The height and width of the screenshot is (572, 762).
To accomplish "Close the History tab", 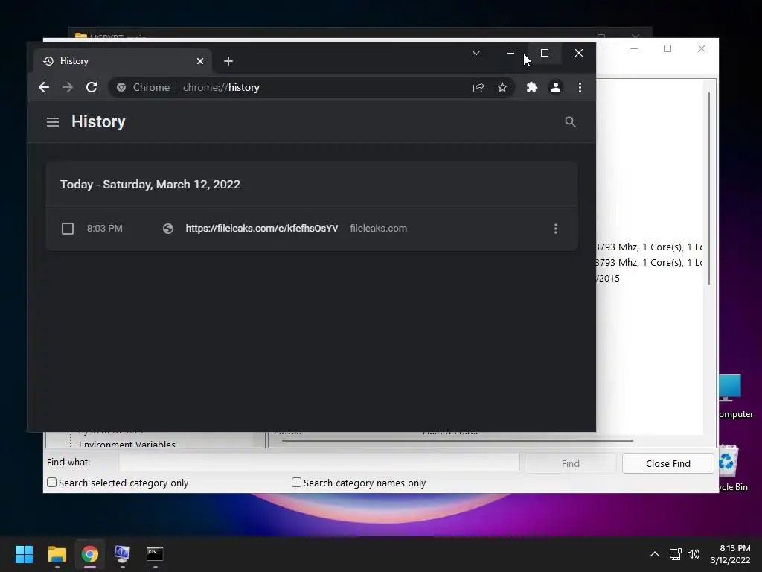I will (199, 61).
